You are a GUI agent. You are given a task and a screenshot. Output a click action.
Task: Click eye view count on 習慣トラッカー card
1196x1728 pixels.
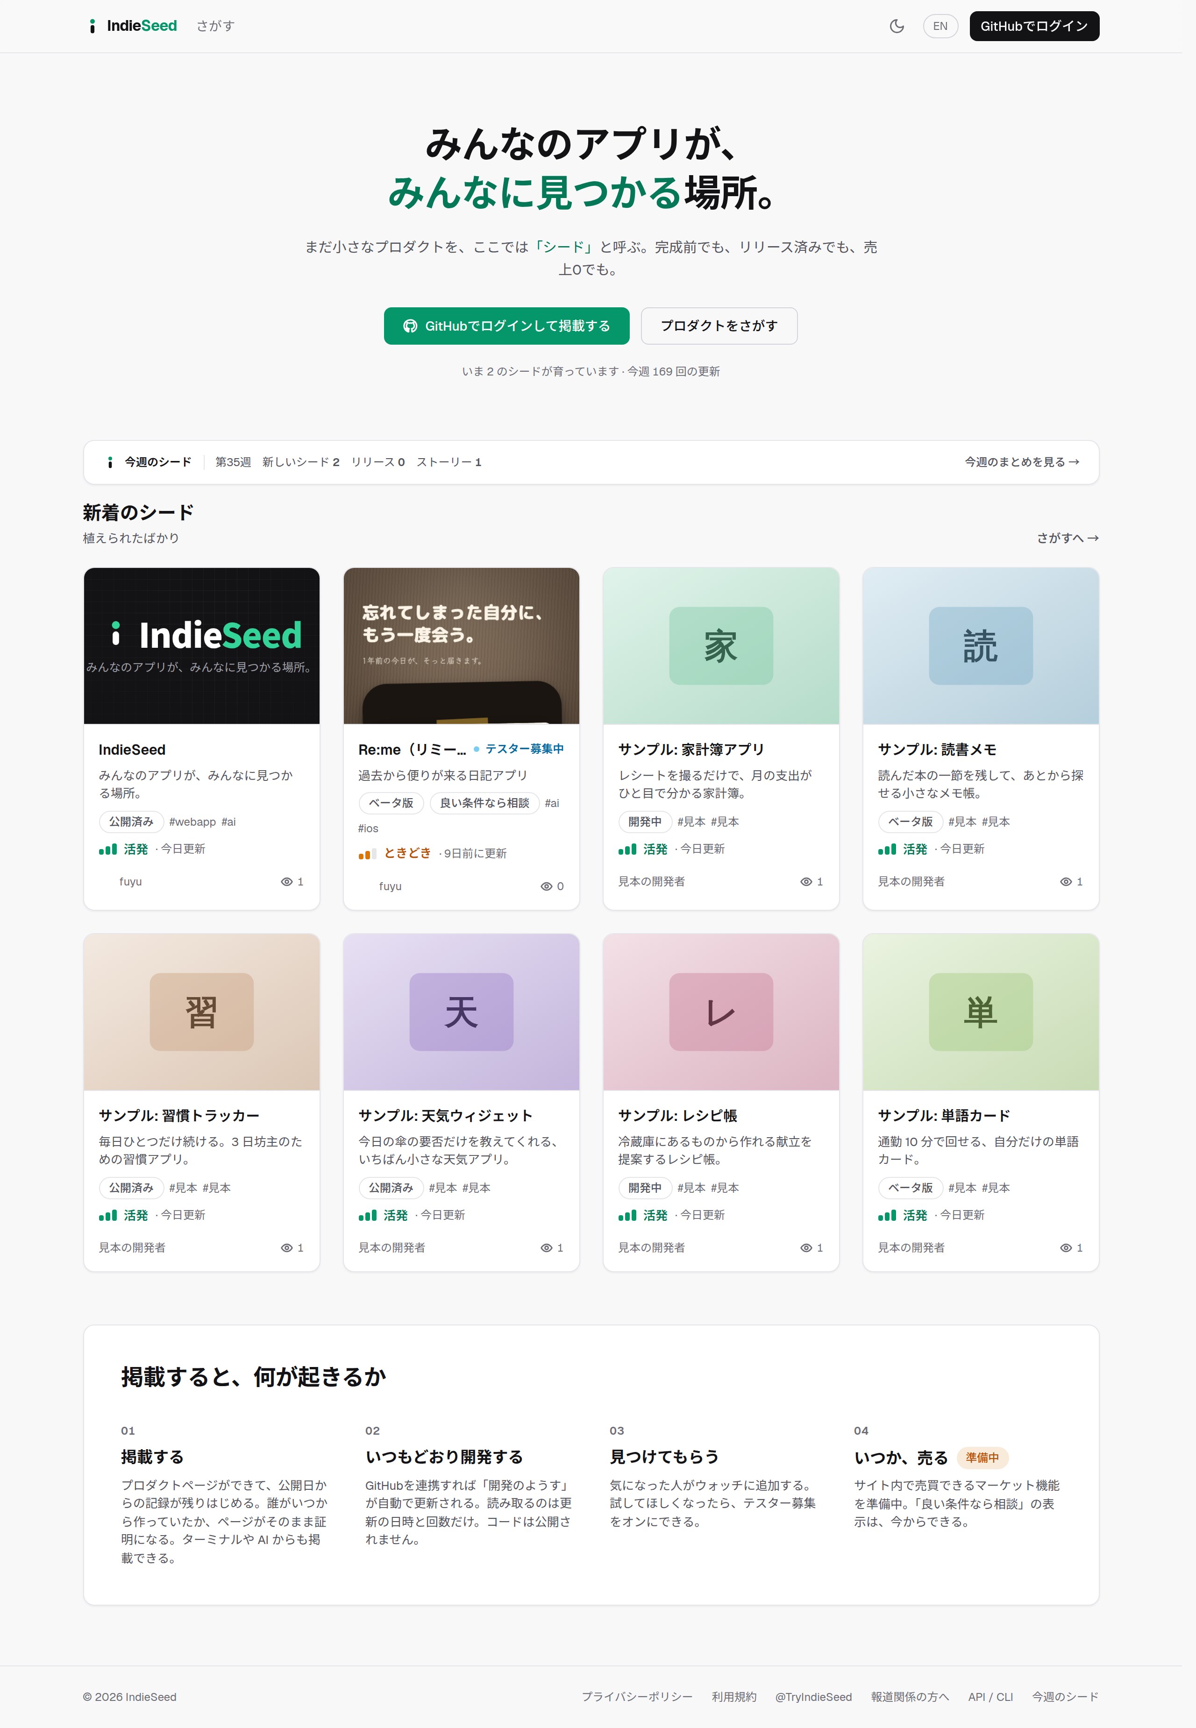pyautogui.click(x=292, y=1248)
